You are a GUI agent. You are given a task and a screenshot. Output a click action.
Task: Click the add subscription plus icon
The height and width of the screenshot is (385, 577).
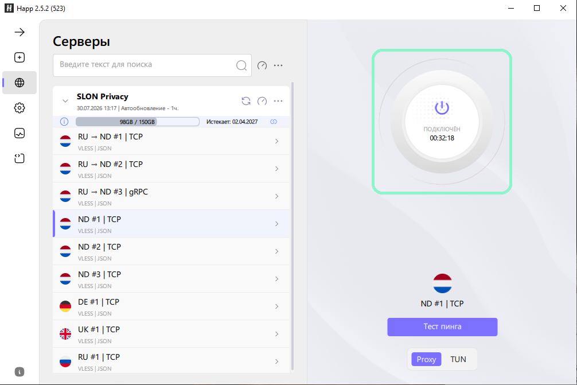[x=20, y=57]
